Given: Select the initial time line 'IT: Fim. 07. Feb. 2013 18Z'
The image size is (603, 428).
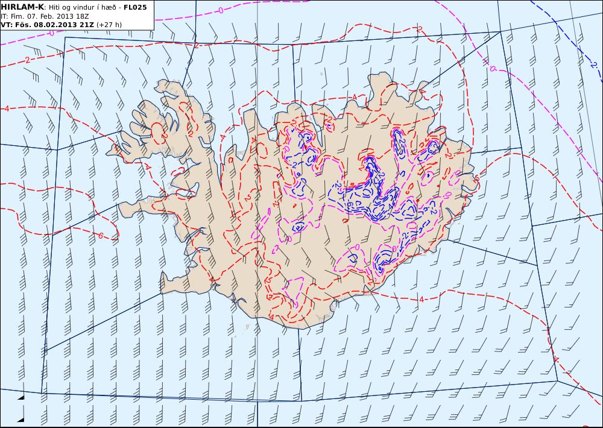Looking at the screenshot, I should coord(45,16).
